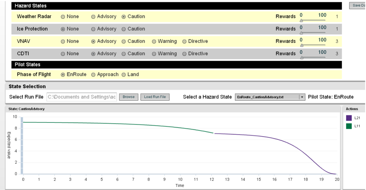Set Weather Radar to Advisory
Screen dimensions: 366x190
click(93, 17)
